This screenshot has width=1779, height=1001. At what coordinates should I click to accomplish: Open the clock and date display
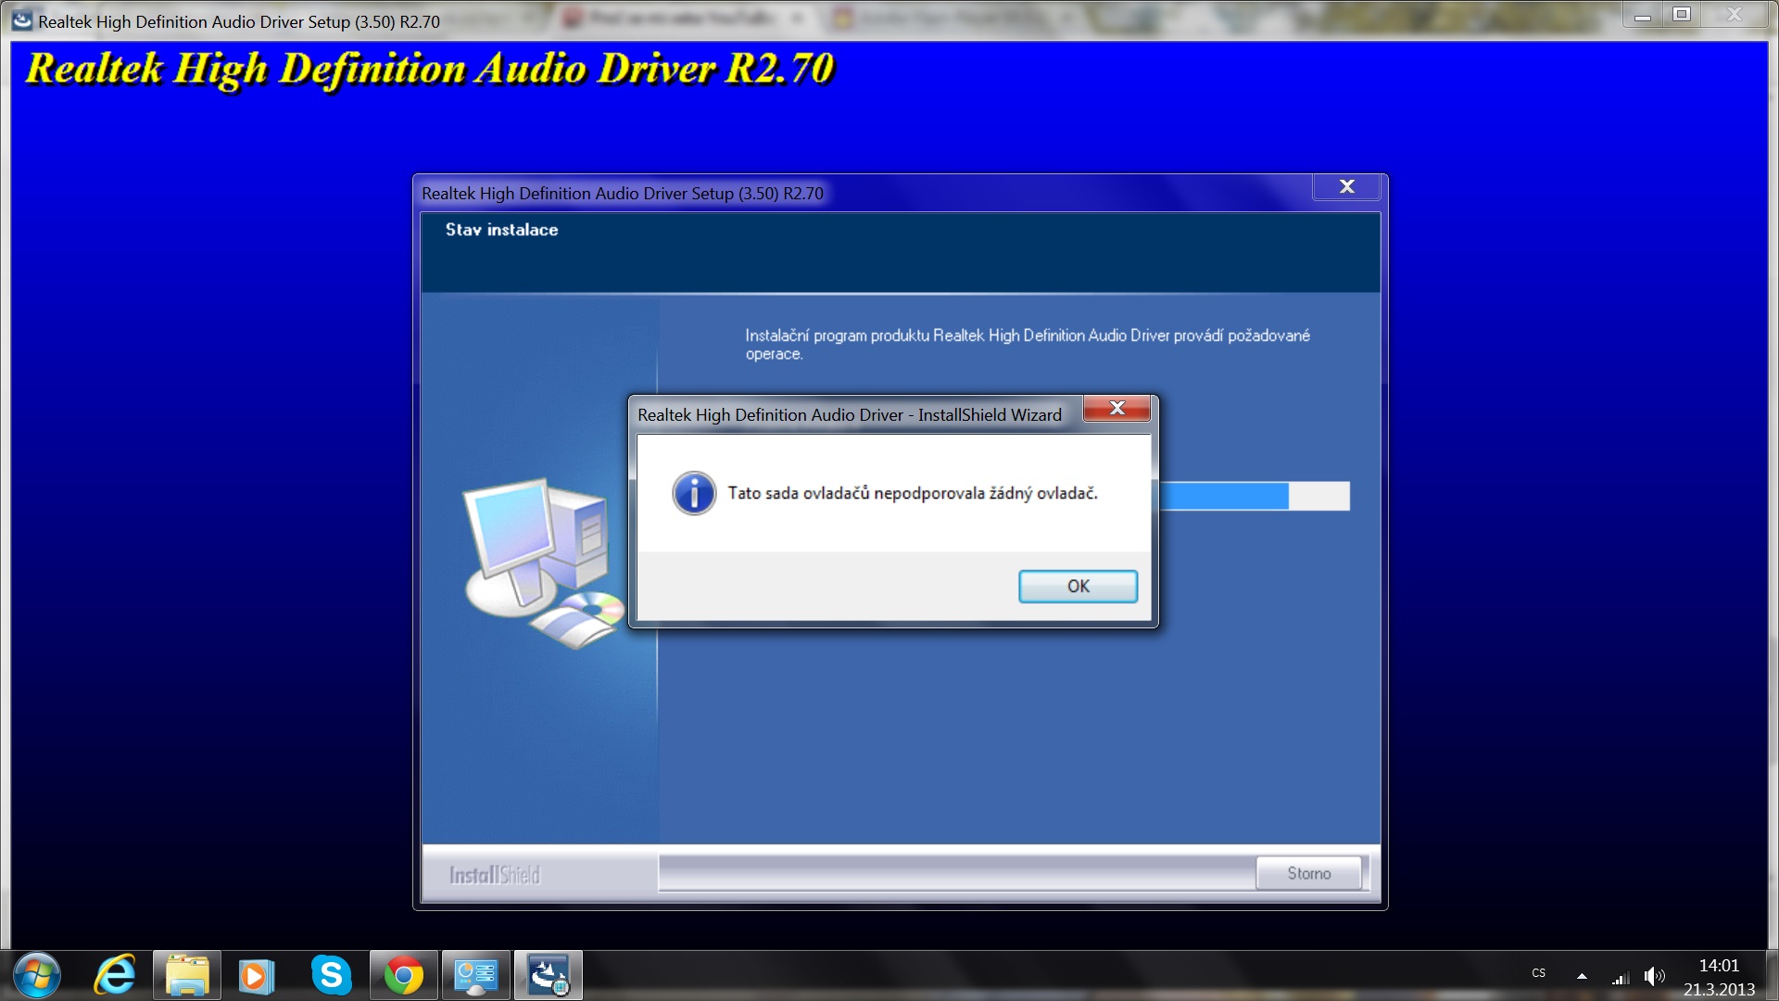click(1719, 977)
